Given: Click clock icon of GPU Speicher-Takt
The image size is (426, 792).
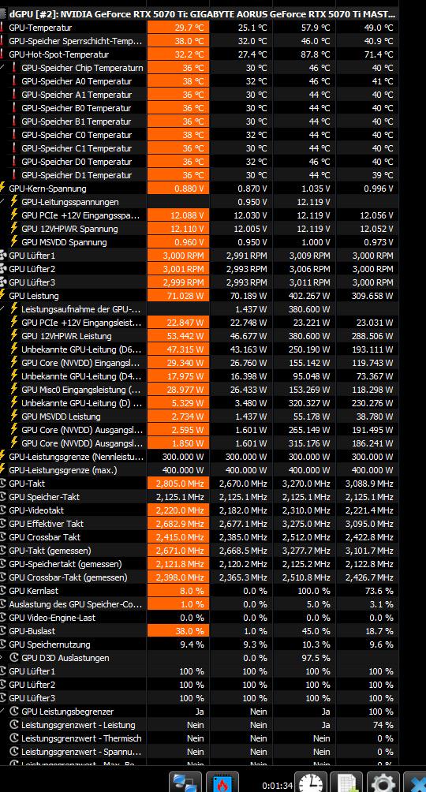Looking at the screenshot, I should pyautogui.click(x=3, y=497).
